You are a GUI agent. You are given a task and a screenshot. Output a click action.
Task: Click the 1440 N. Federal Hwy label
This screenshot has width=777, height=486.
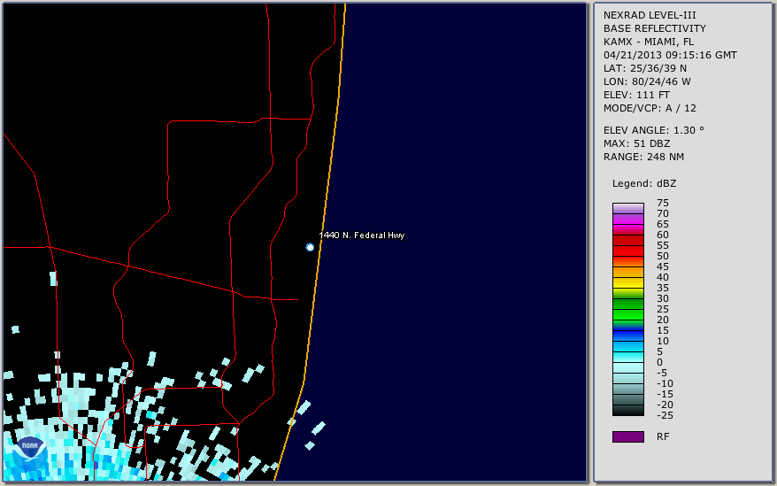pyautogui.click(x=362, y=235)
